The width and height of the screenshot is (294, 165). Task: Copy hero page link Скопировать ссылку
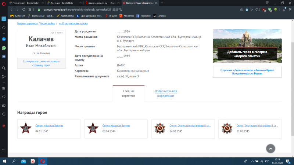[41, 63]
